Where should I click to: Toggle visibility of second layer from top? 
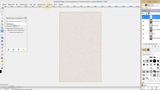click(x=143, y=21)
